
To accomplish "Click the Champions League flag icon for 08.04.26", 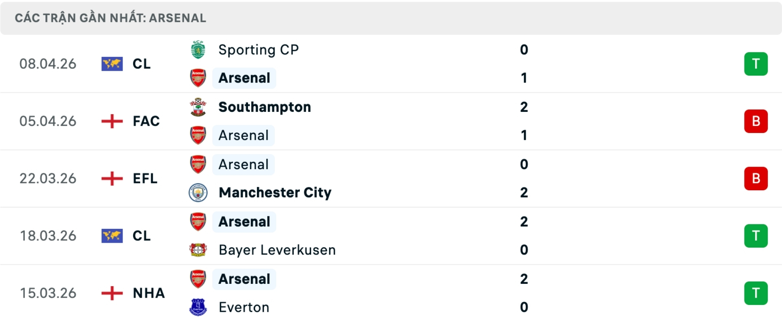I will click(x=112, y=64).
